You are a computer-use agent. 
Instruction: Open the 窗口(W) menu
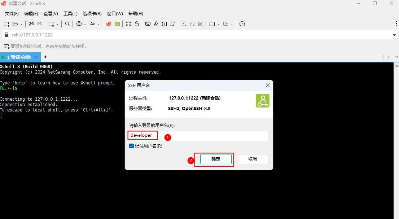point(115,13)
